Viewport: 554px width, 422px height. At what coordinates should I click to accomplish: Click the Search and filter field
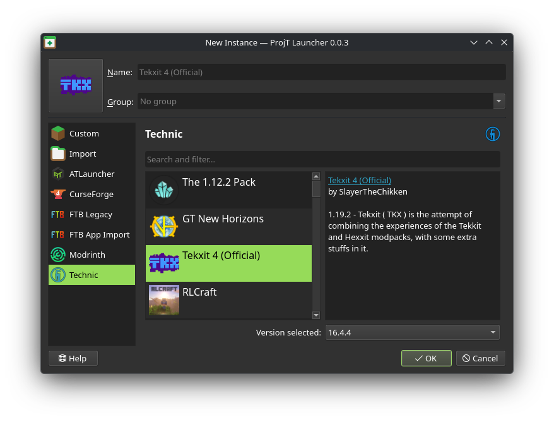click(x=322, y=159)
